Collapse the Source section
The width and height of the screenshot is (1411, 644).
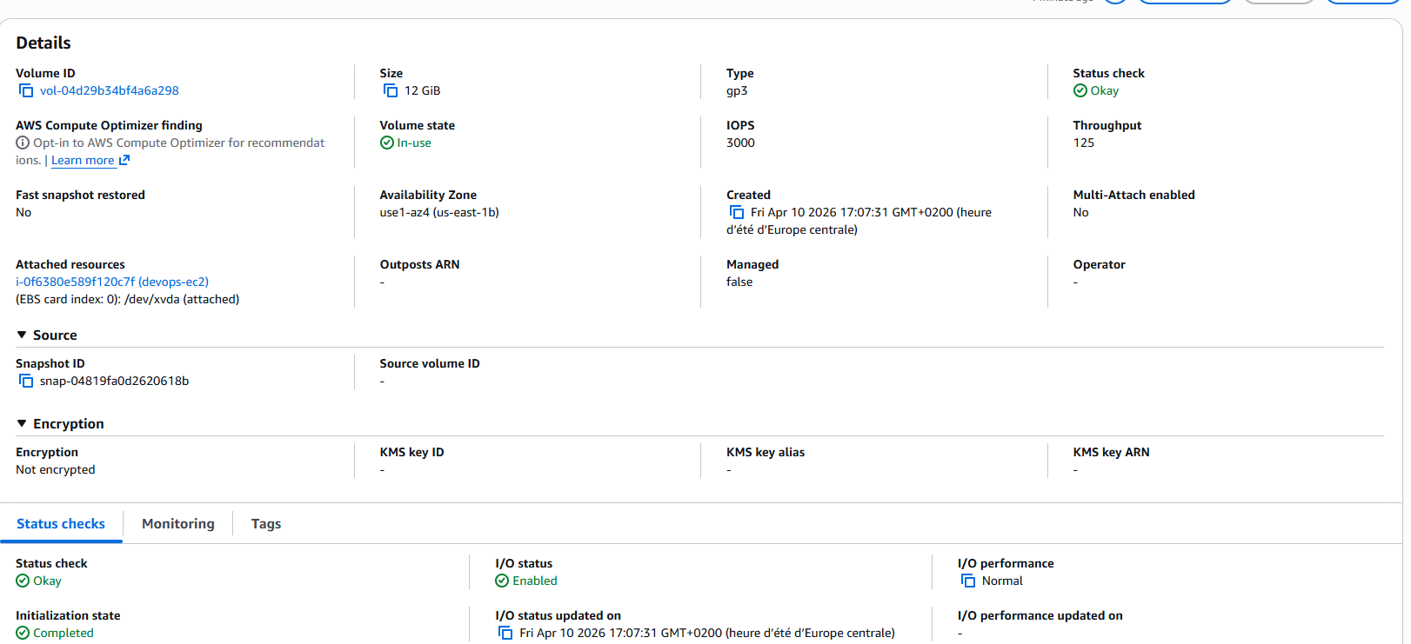pos(22,335)
